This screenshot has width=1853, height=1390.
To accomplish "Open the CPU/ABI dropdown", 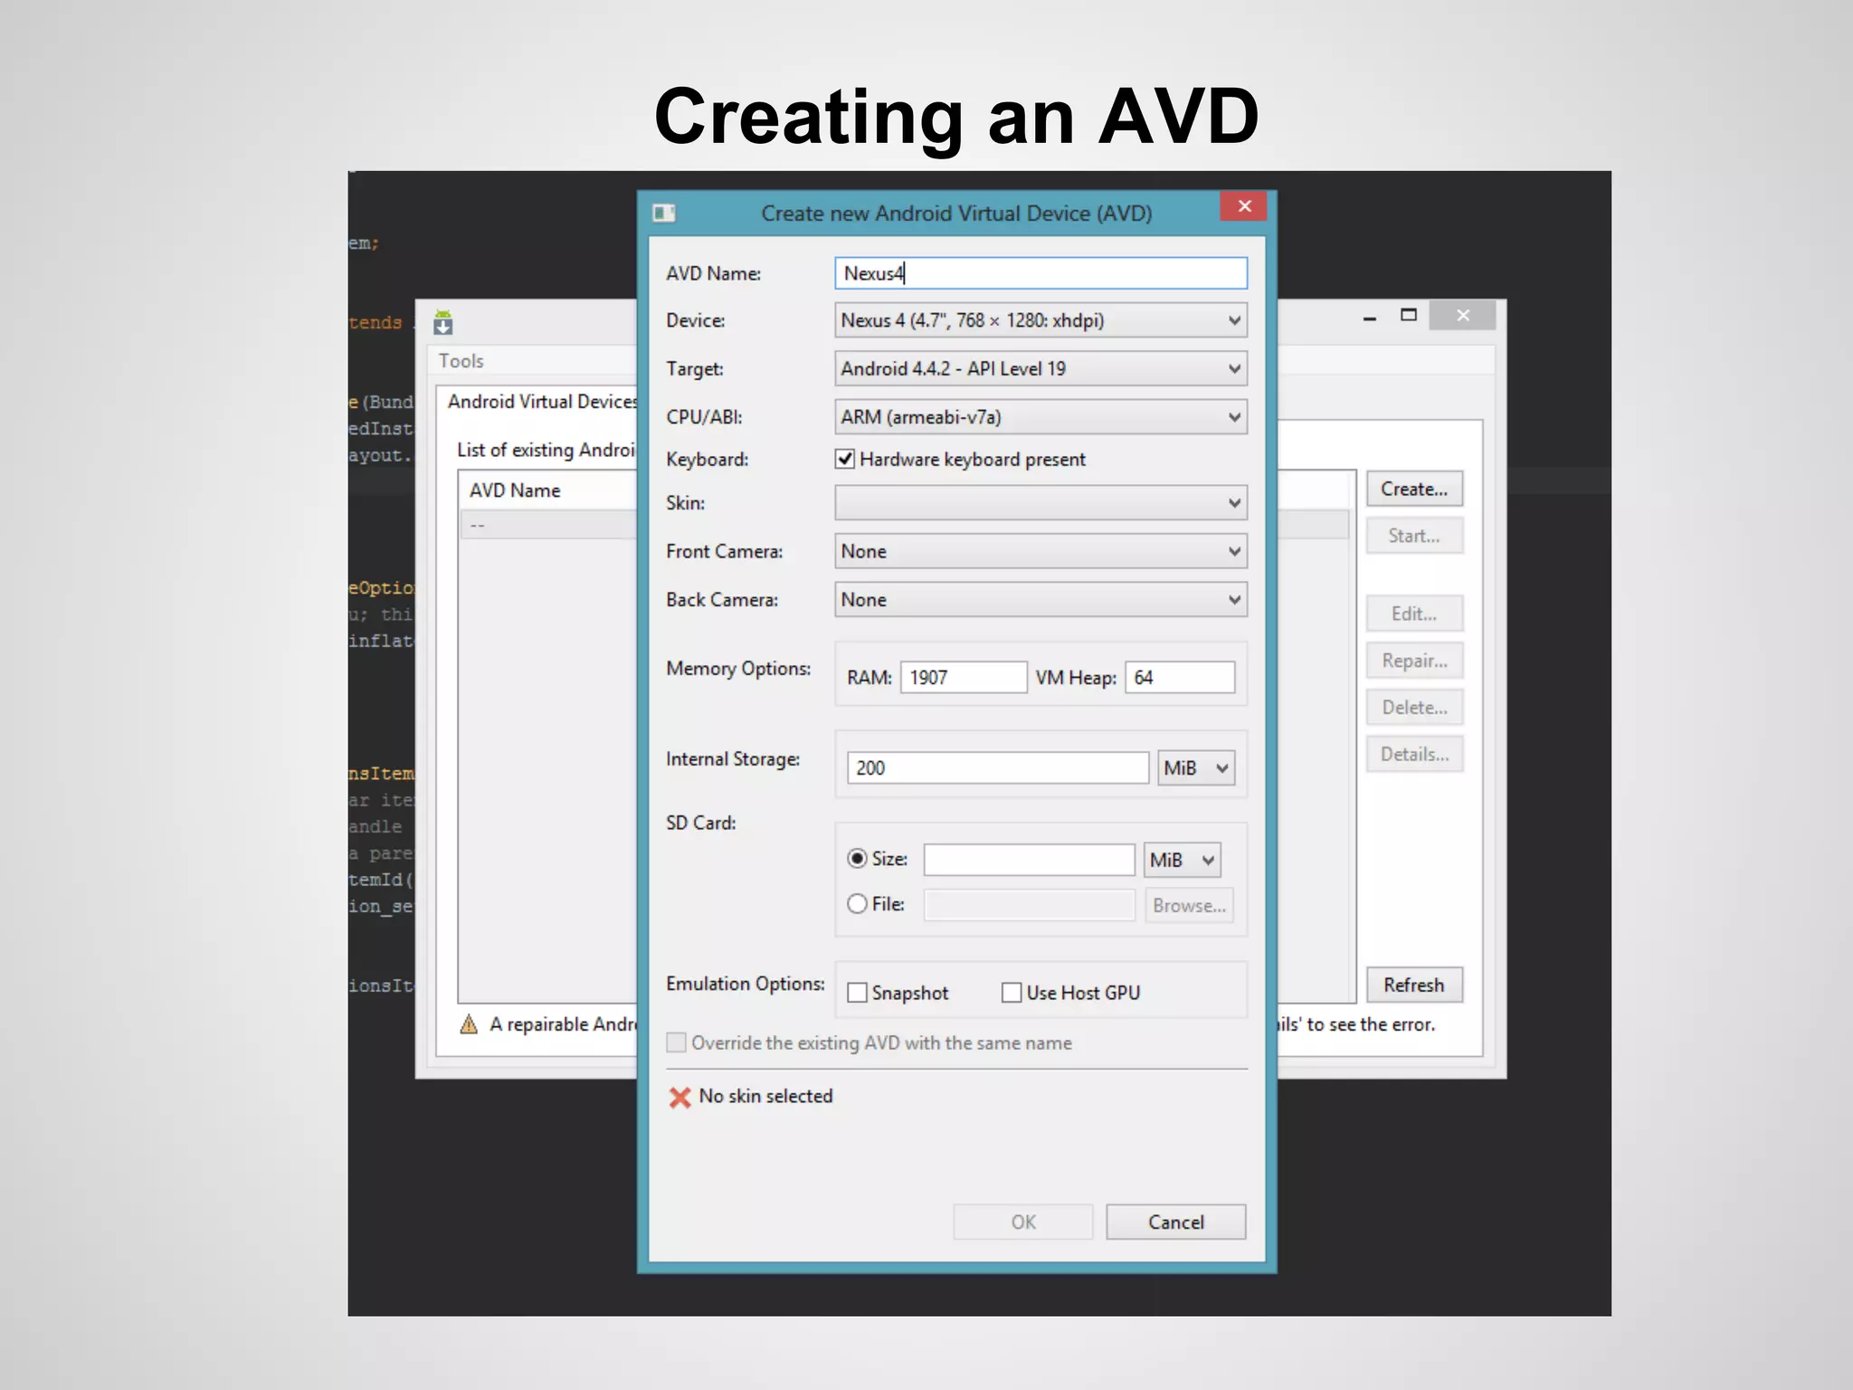I will pyautogui.click(x=1041, y=417).
